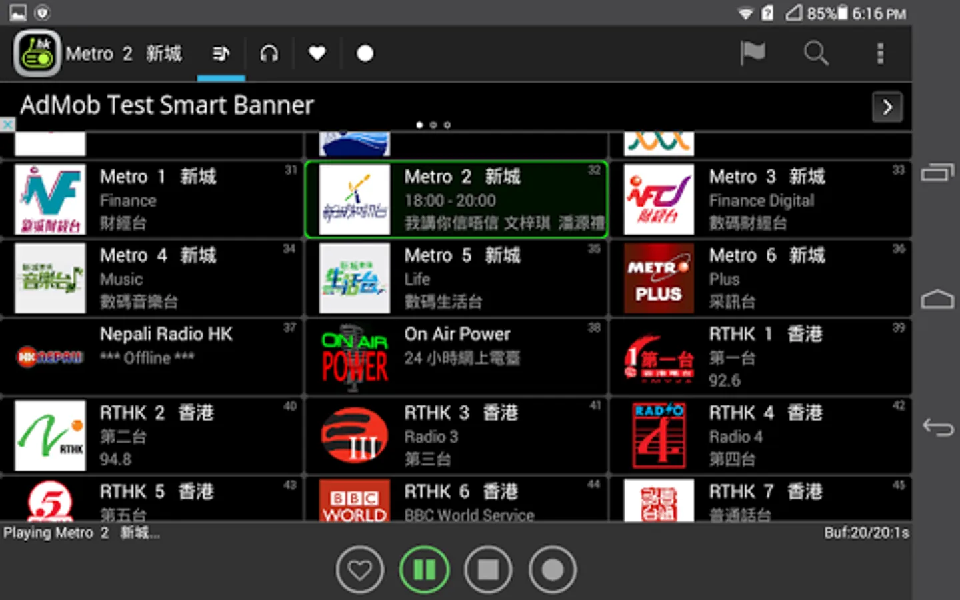This screenshot has width=960, height=600.
Task: Go to the Android home screen
Action: click(x=937, y=299)
